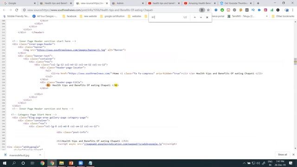
Task: Open Other bookmarks folder
Action: tap(283, 16)
